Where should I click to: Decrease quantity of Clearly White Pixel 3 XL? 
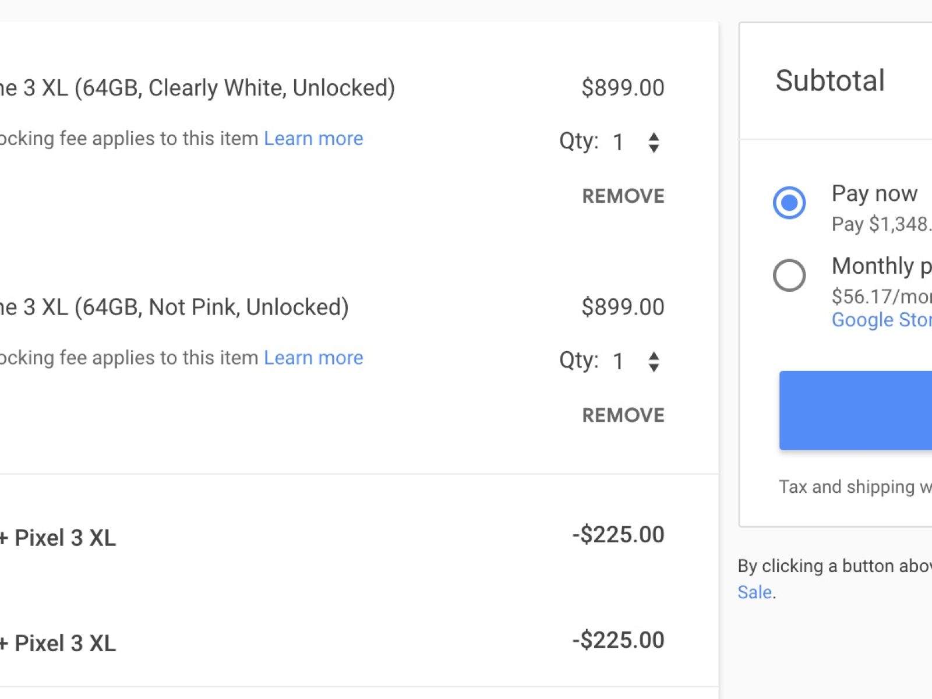click(x=654, y=149)
